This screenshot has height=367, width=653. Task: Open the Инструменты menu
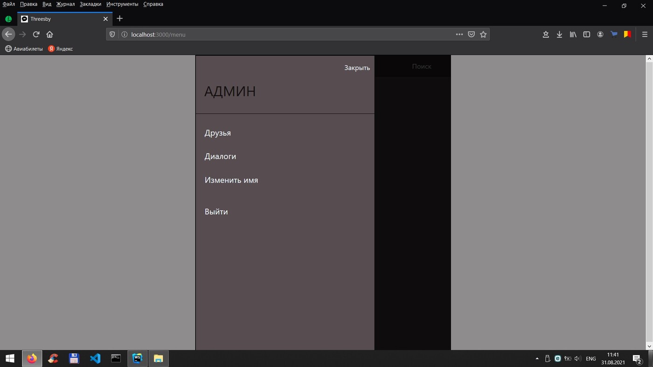[122, 4]
